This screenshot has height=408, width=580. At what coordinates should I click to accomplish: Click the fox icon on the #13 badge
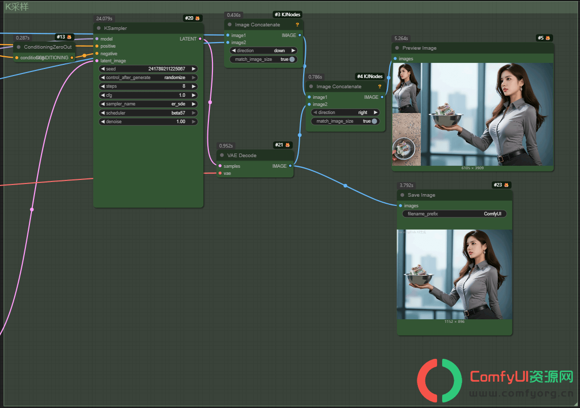pos(69,37)
